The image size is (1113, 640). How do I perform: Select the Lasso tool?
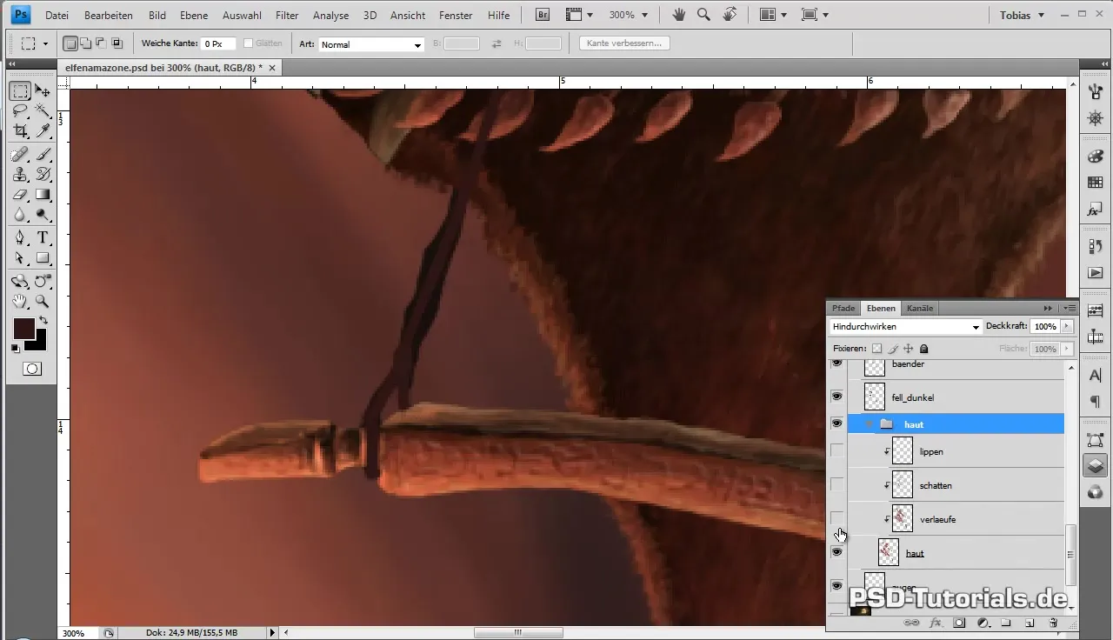click(20, 110)
